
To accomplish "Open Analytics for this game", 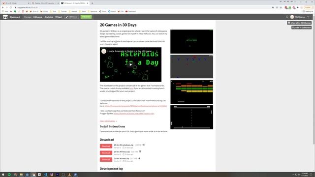I will point(49,17).
